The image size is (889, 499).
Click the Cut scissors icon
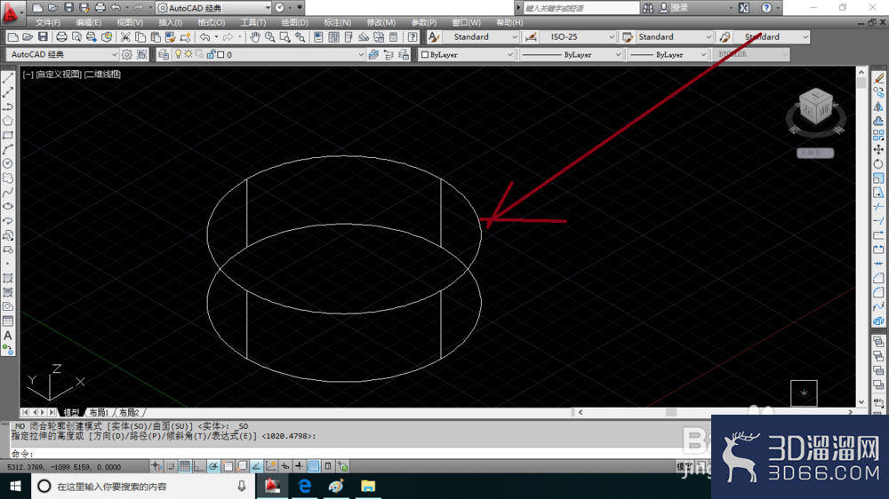click(x=125, y=36)
